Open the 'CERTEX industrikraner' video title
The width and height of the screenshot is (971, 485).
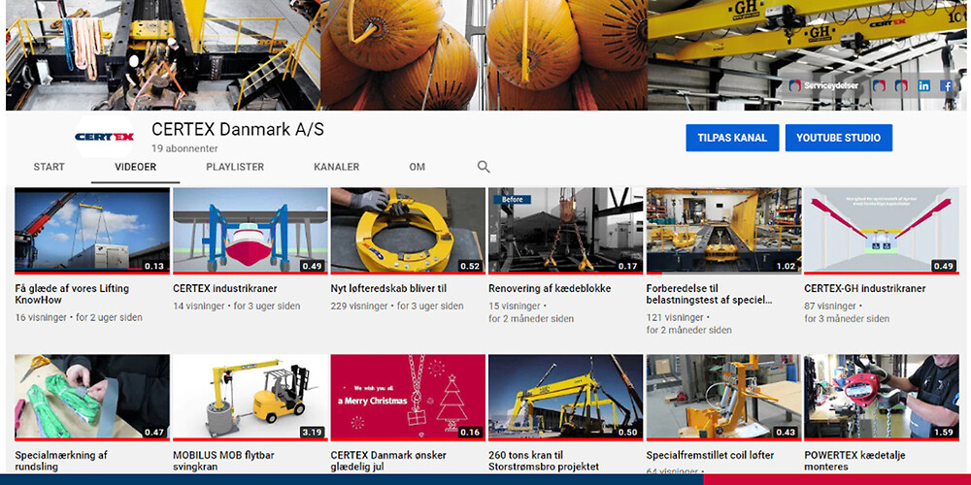225,289
